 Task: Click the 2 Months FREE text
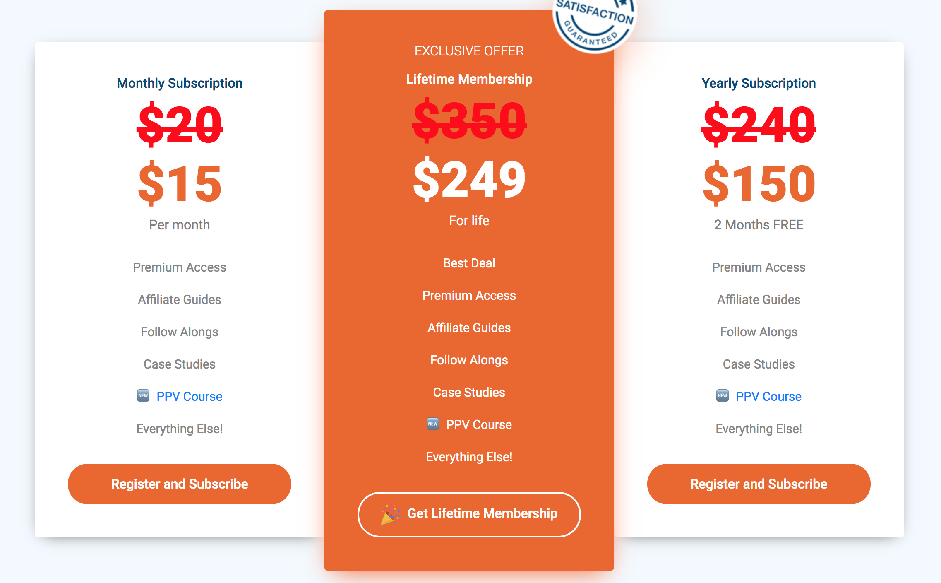759,225
